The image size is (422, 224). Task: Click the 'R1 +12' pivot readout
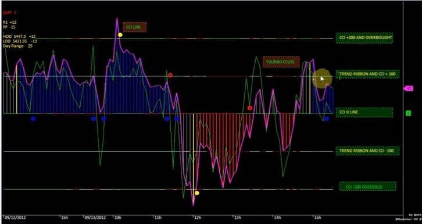(x=10, y=22)
